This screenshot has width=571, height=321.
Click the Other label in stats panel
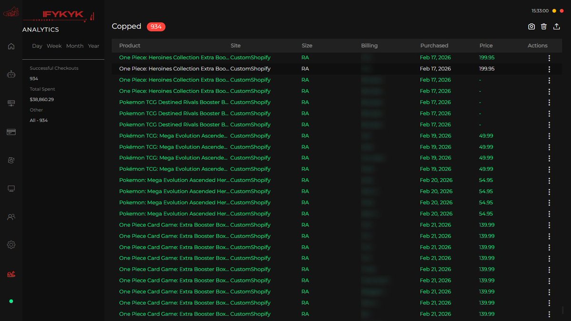36,110
